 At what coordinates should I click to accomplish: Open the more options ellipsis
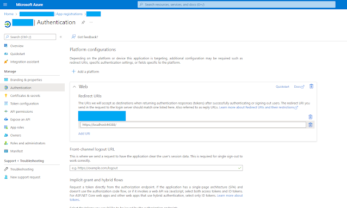[91, 22]
